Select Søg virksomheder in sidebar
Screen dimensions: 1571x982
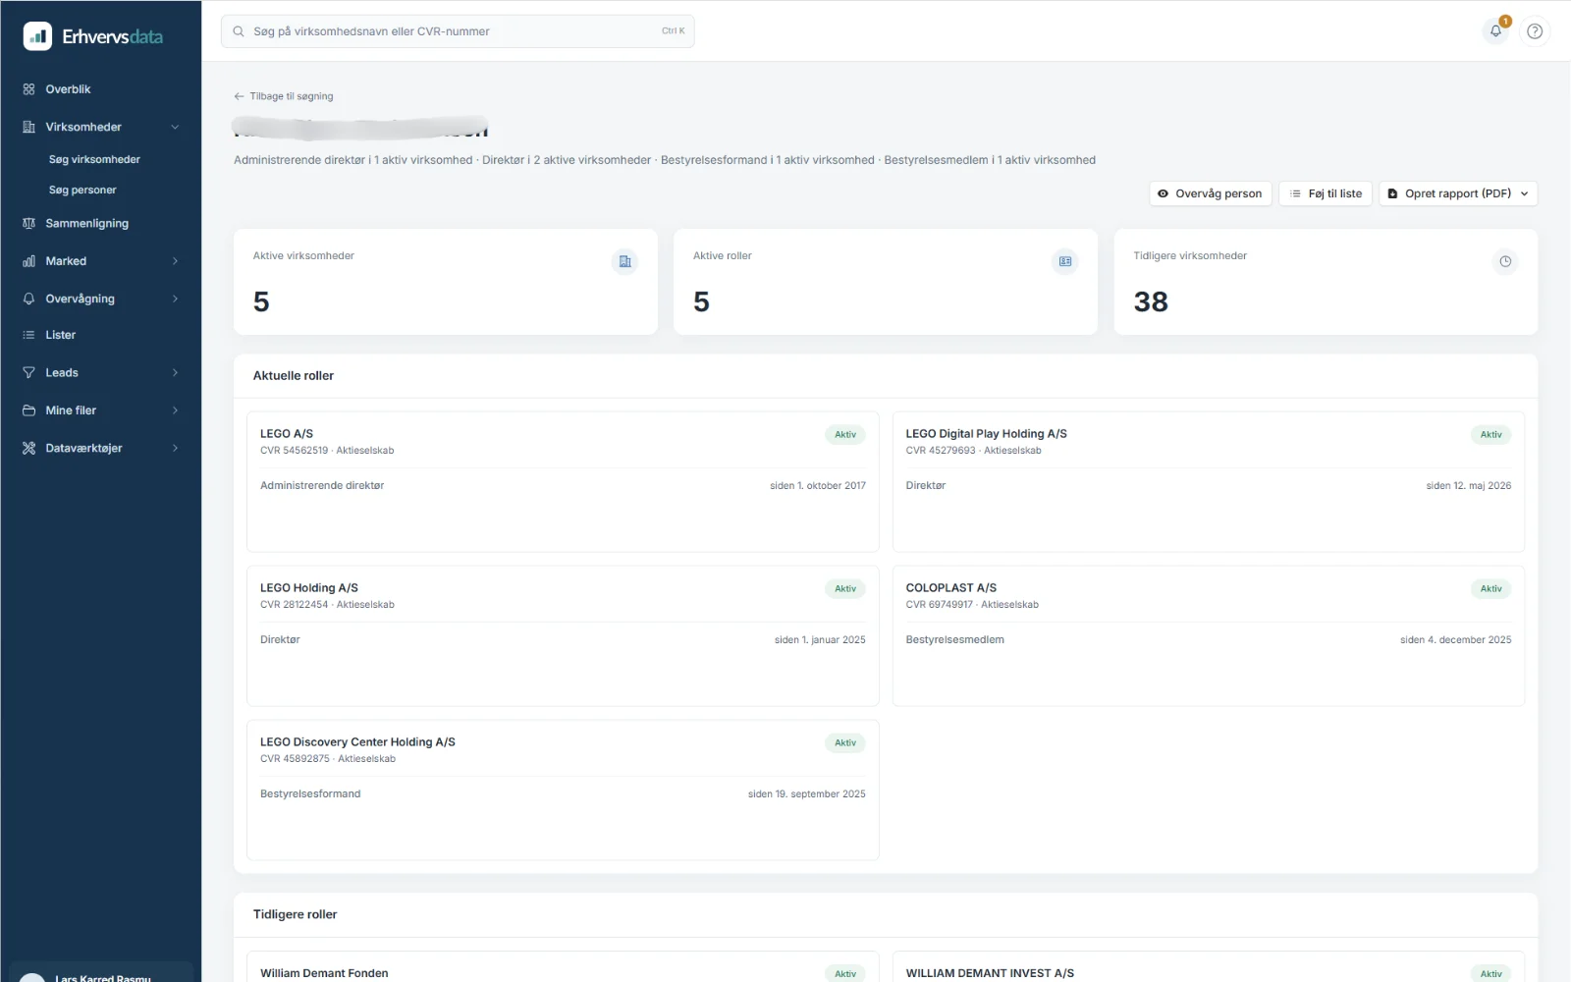point(94,159)
